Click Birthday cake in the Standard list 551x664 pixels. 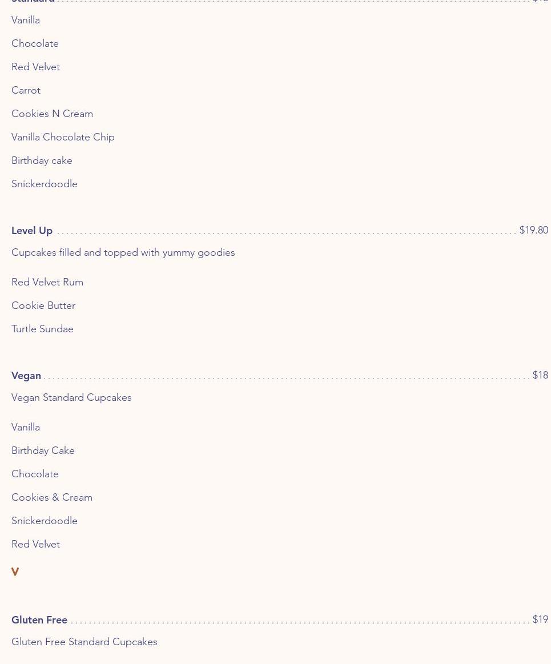(42, 160)
